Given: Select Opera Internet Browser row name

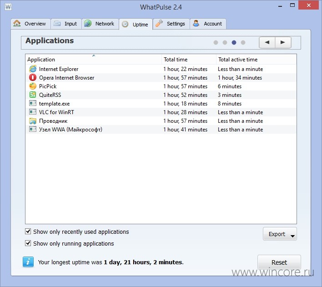Looking at the screenshot, I should point(66,78).
